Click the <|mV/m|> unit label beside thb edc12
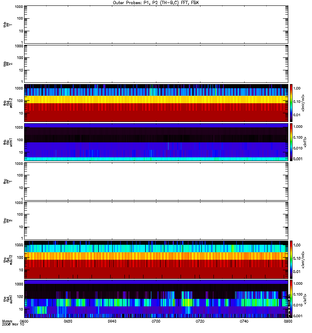Viewport: 312px width, 333px height. (x=303, y=103)
